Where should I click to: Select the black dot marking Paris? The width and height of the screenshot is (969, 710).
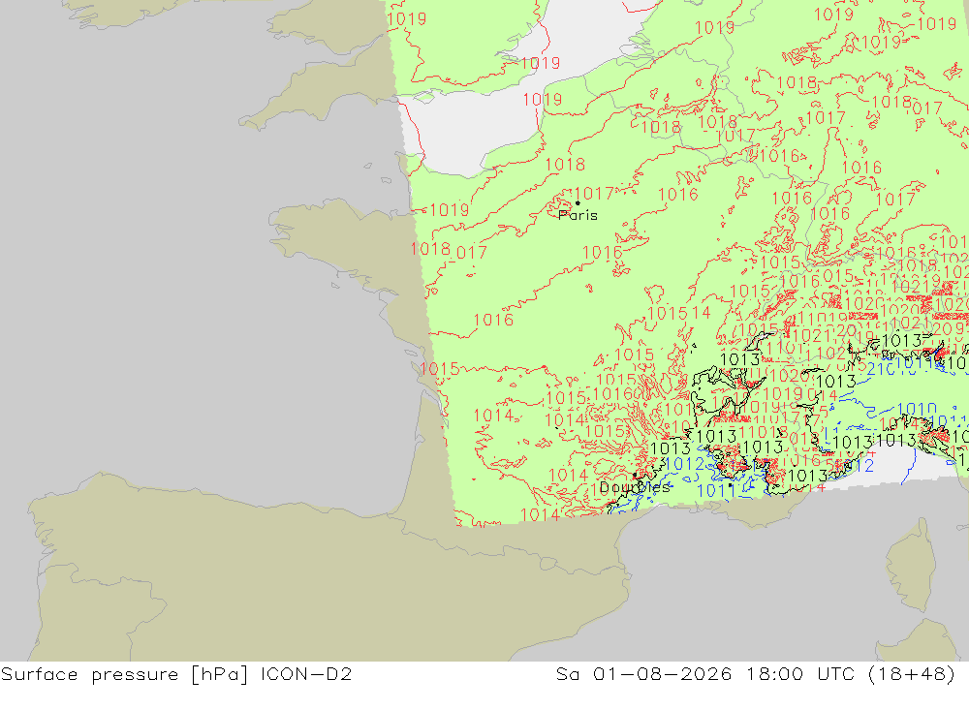pyautogui.click(x=578, y=202)
